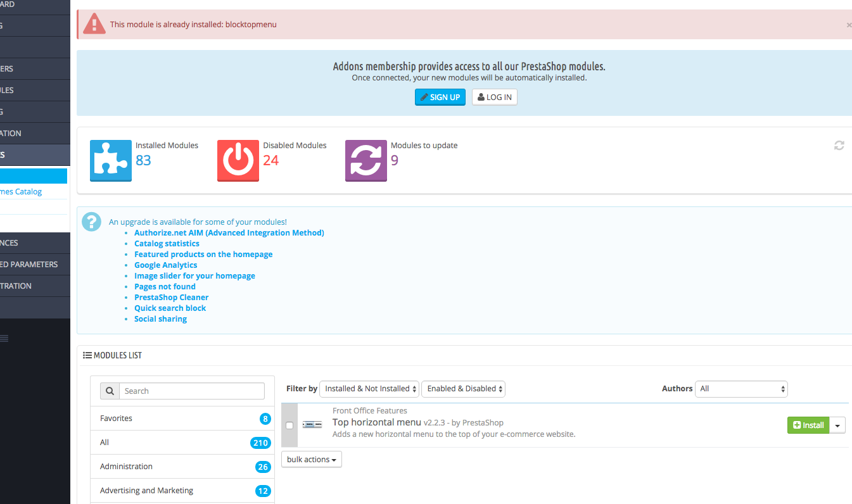Screen dimensions: 852x504
Task: Click the Disabled Modules power icon
Action: [x=238, y=160]
